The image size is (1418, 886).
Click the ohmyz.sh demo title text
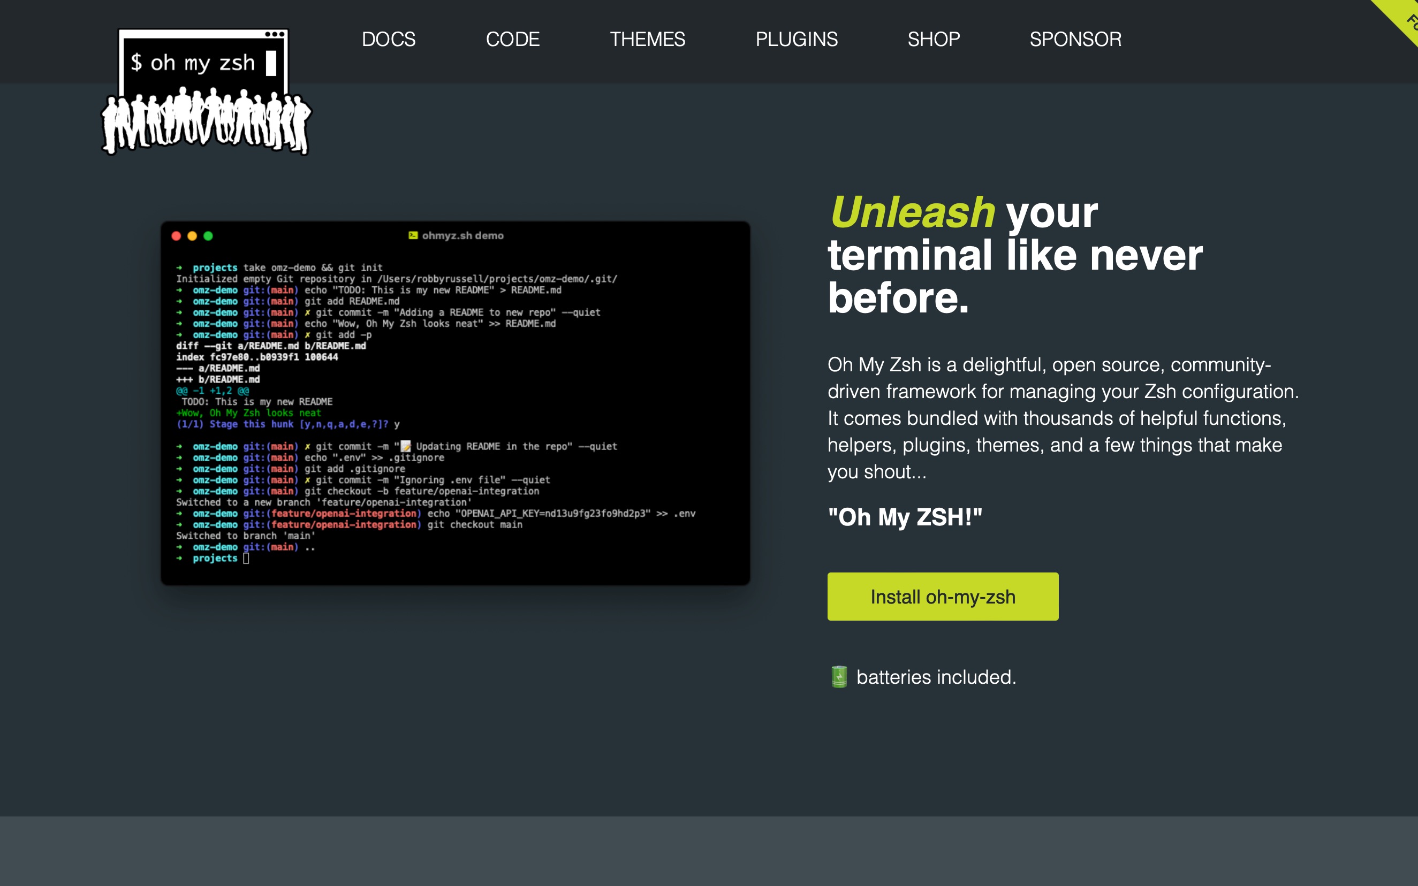[462, 235]
